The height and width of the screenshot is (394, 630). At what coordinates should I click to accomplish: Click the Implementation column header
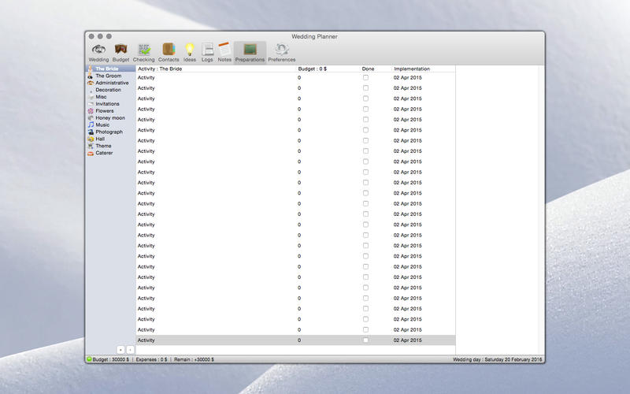tap(412, 69)
